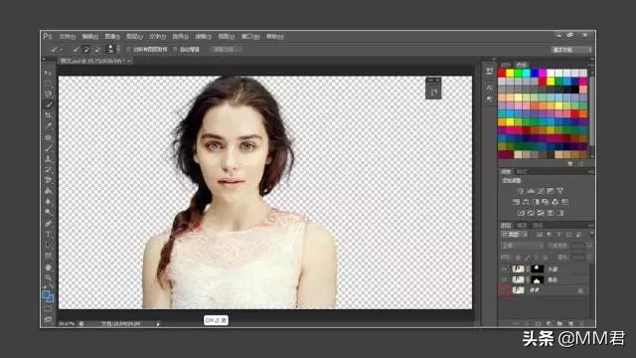Screen dimensions: 636x358
Task: Open the layer Opacity value dropdown
Action: [x=589, y=246]
